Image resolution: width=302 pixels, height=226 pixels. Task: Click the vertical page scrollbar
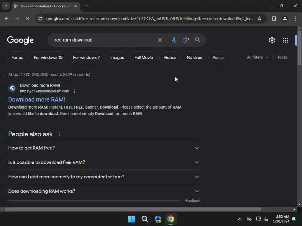299,48
